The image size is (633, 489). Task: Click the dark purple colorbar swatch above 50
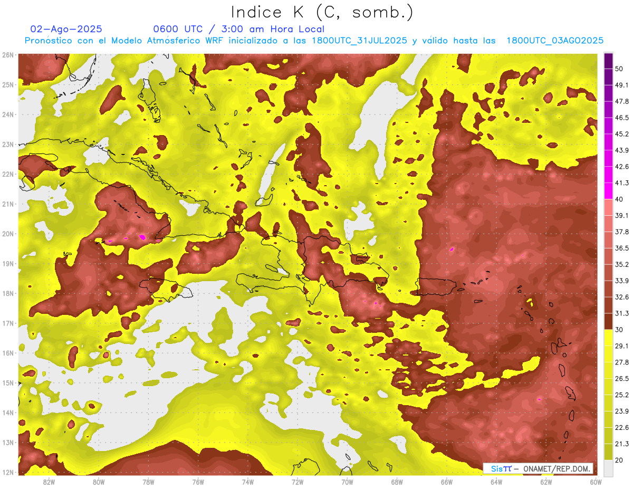point(608,61)
